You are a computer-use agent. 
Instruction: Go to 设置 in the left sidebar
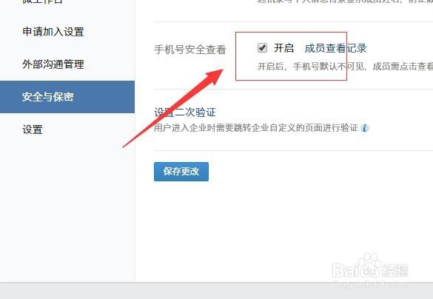[33, 130]
